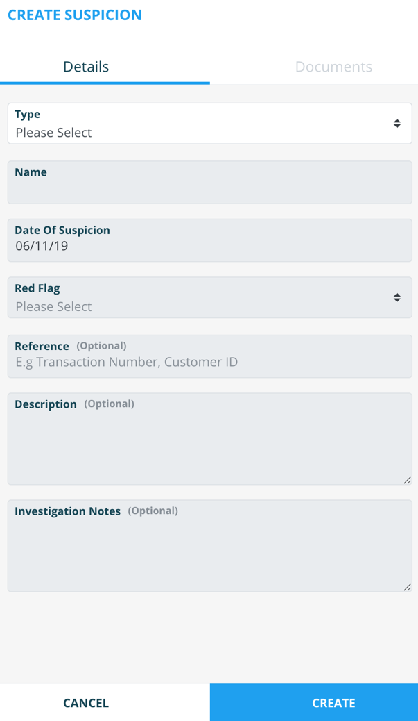Focus the Reference input field
Image resolution: width=418 pixels, height=721 pixels.
[209, 356]
